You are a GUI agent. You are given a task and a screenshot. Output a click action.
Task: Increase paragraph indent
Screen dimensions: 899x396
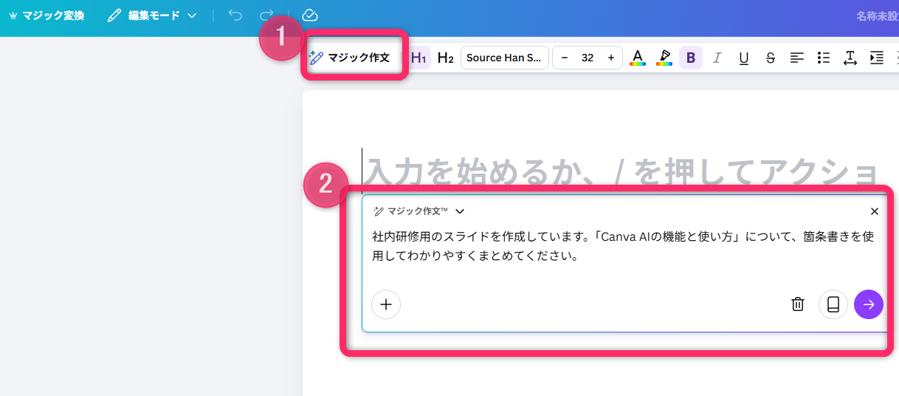pos(877,58)
